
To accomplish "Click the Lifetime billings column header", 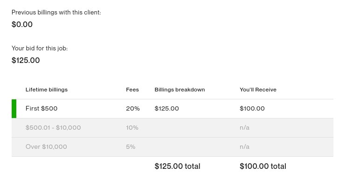I will click(x=47, y=90).
